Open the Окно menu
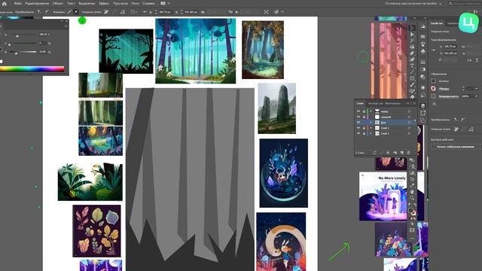The image size is (482, 271). coord(136,3)
